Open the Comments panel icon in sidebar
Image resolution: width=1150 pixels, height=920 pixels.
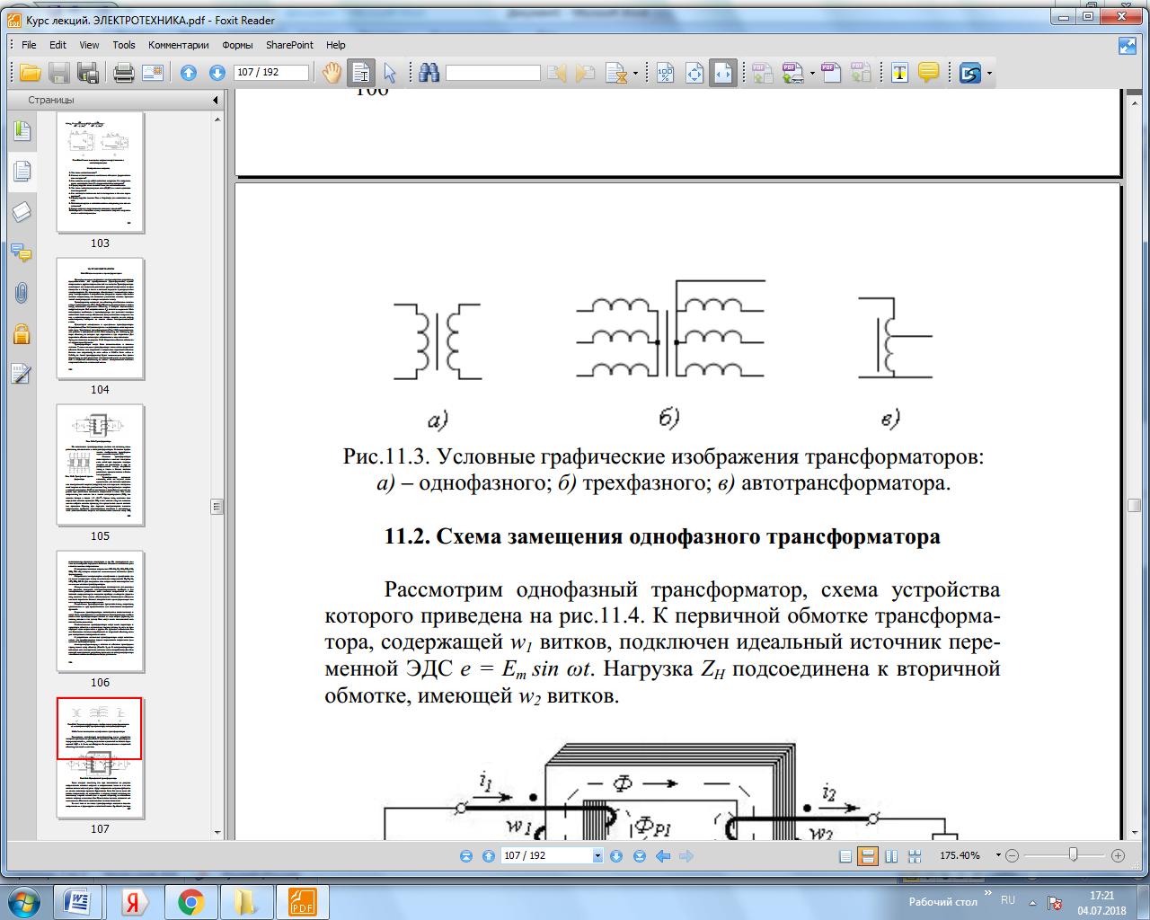[x=22, y=252]
